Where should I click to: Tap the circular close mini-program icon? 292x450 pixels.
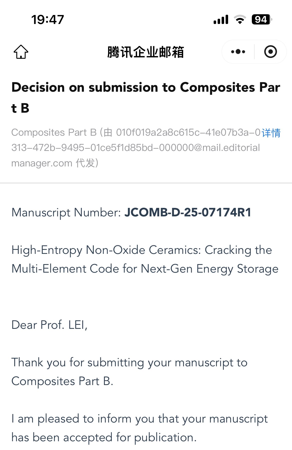point(270,52)
